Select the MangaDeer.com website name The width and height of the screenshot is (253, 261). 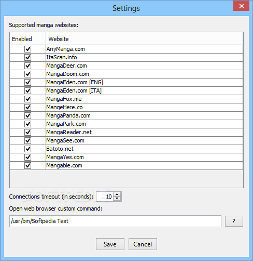(x=66, y=66)
